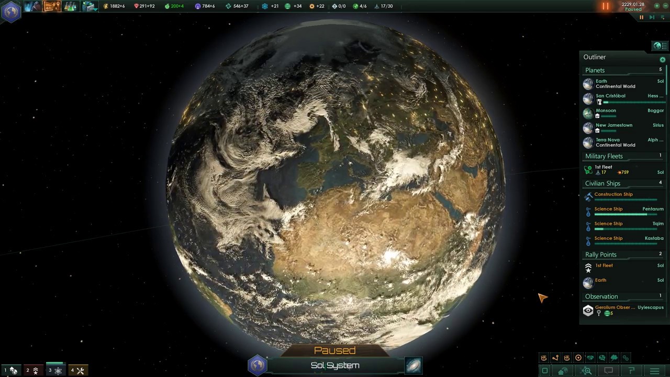
Task: Select San Cristóbal planet entry
Action: coord(623,98)
